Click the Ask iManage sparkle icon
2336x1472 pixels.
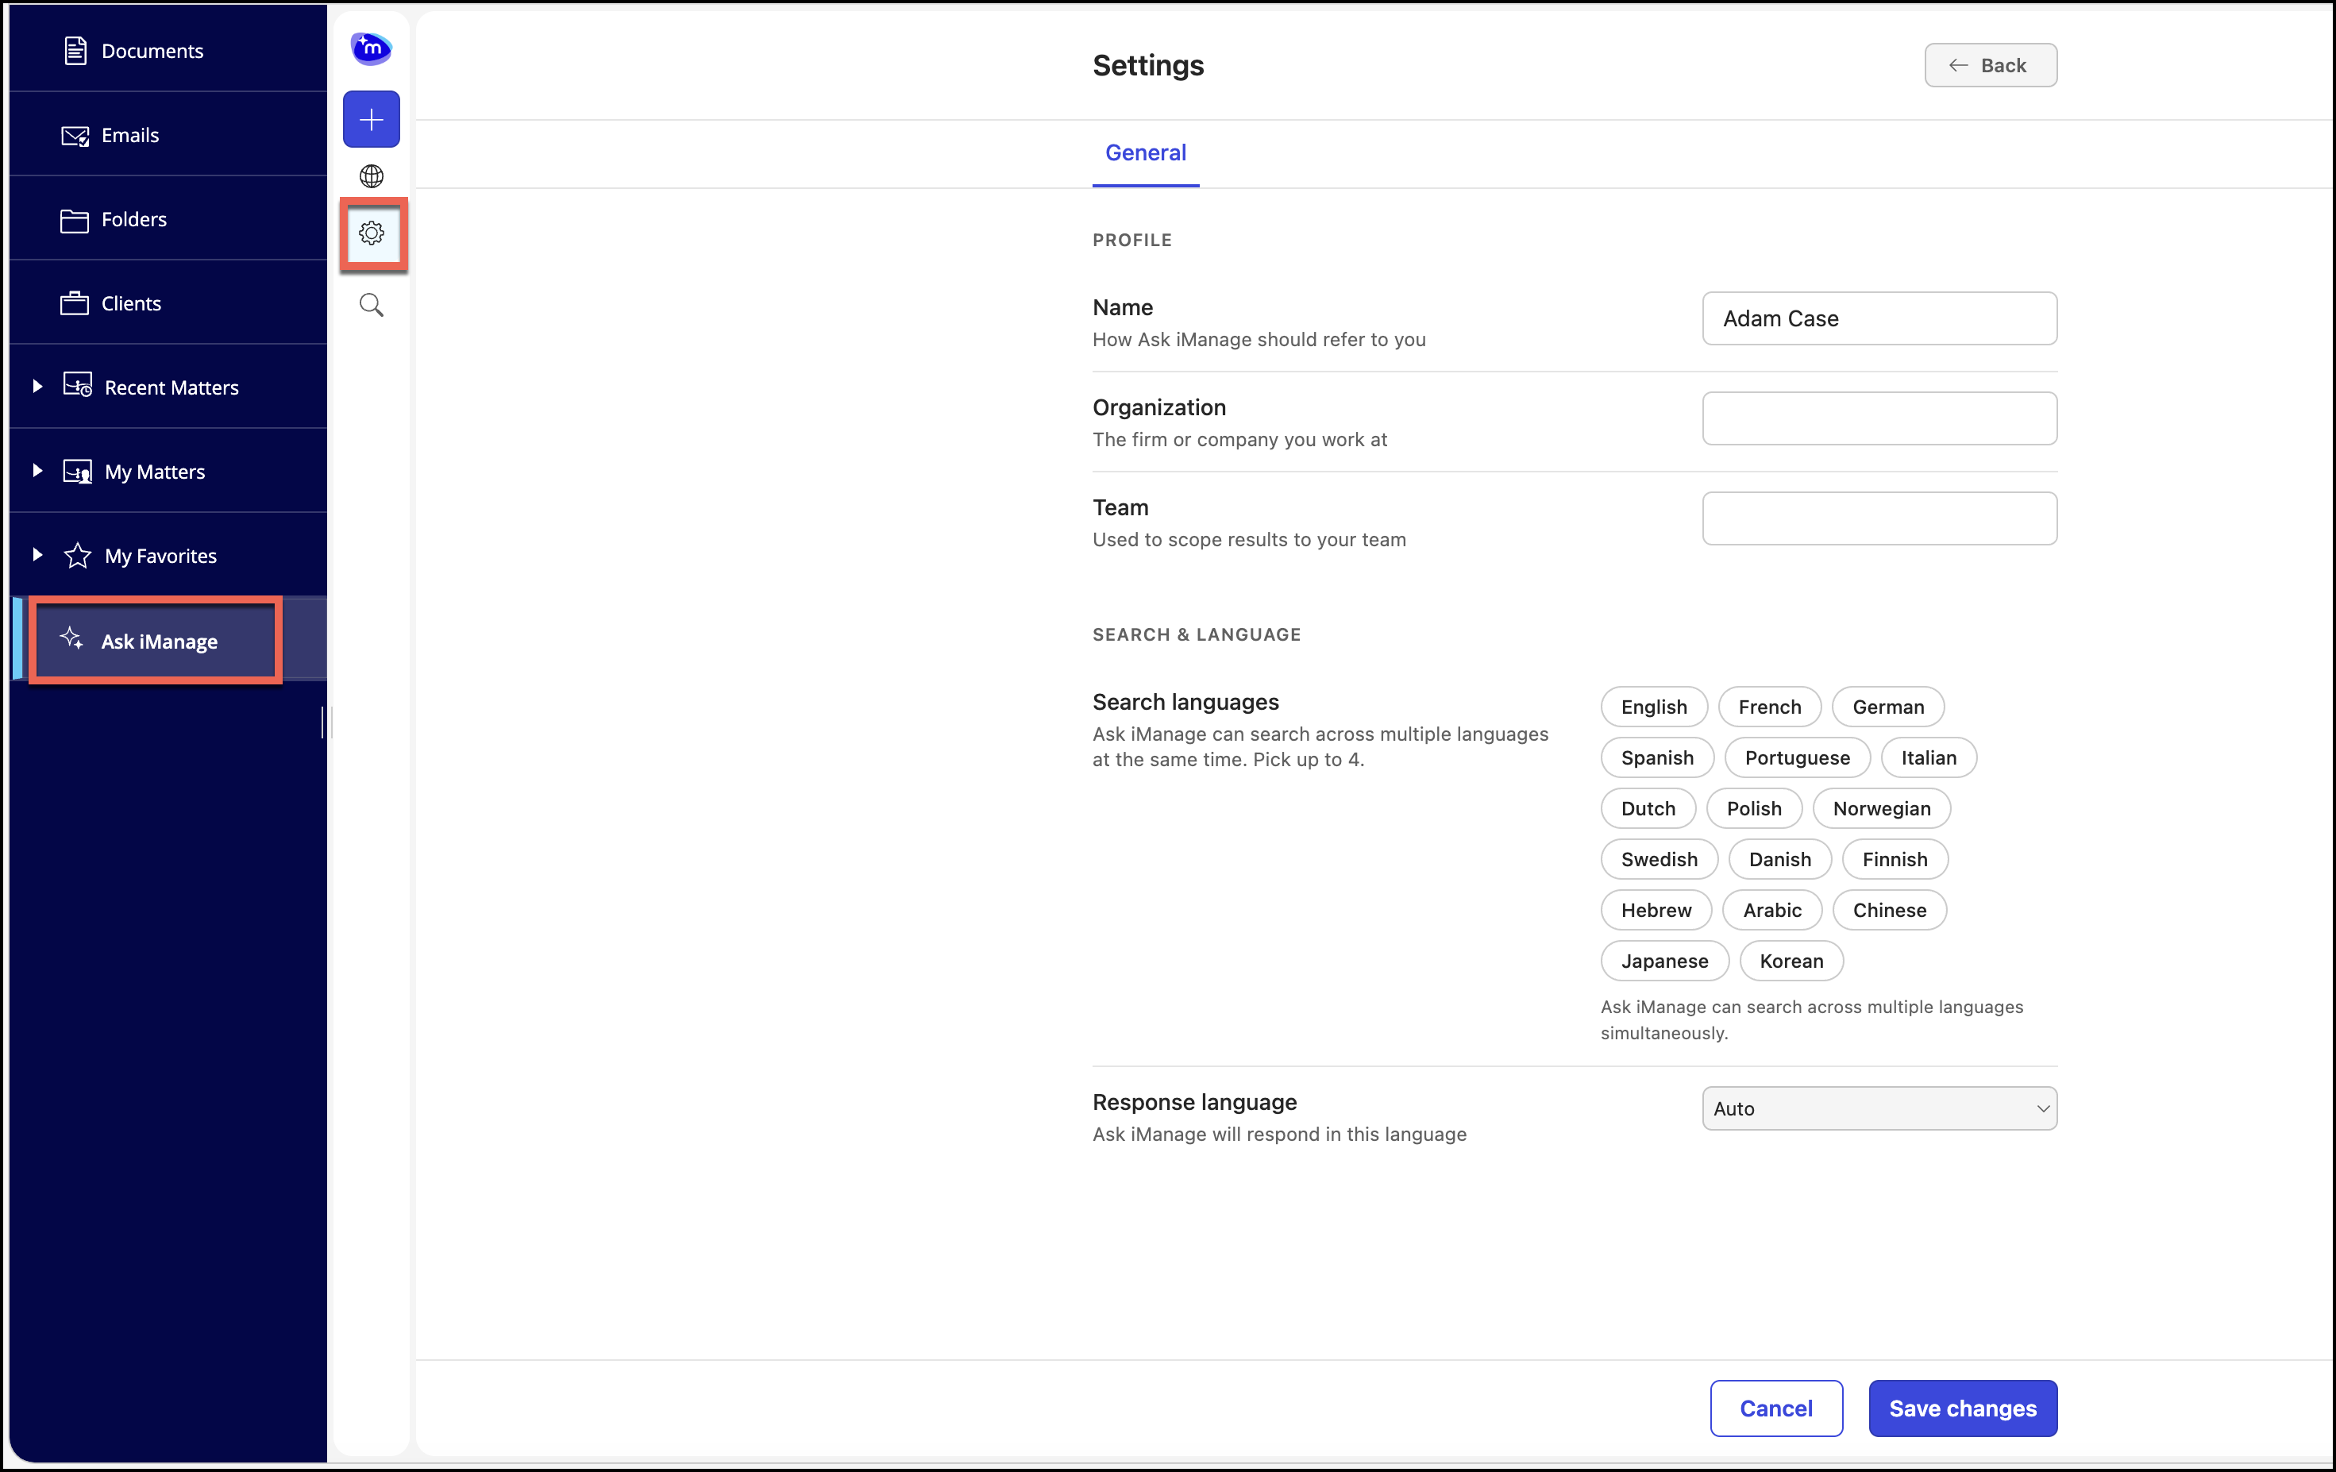tap(71, 638)
